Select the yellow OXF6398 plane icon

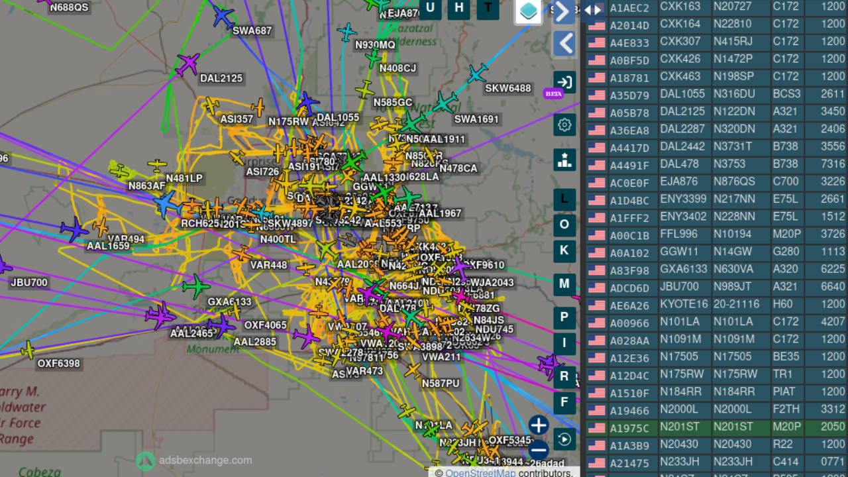tap(28, 349)
